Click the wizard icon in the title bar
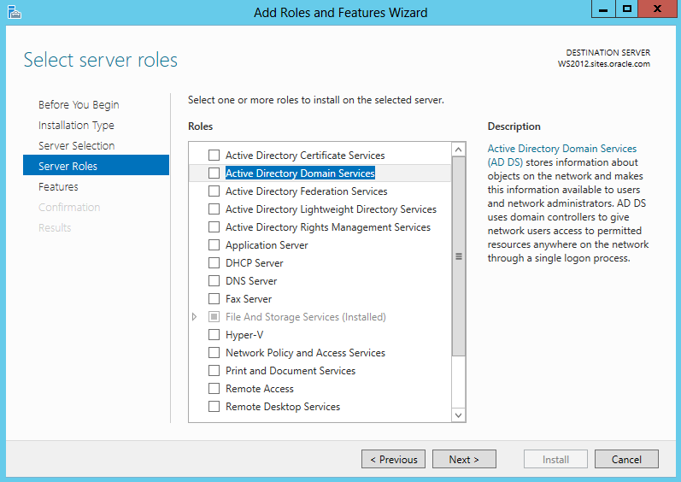This screenshot has height=482, width=681. [x=15, y=12]
